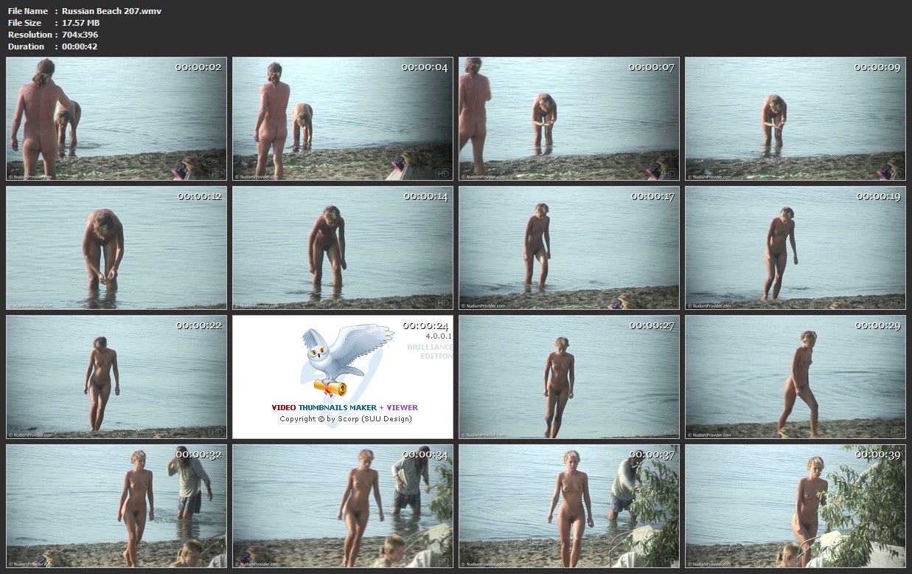This screenshot has height=574, width=912.
Task: Open the frame at timestamp 00:00:27
Action: 569,377
